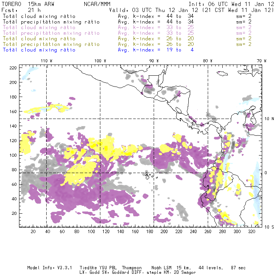
Task: Click the 'Noah LSM' label
Action: (x=161, y=268)
